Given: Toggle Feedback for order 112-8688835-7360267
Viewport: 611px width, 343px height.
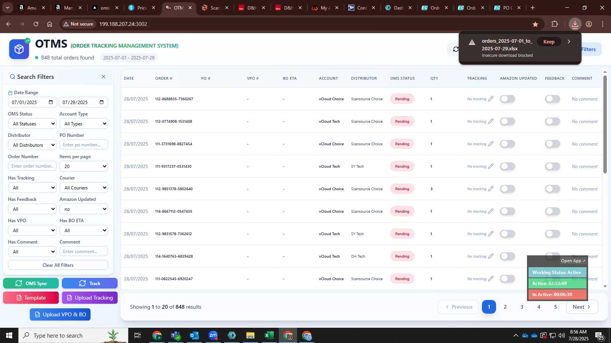Looking at the screenshot, I should pos(553,99).
